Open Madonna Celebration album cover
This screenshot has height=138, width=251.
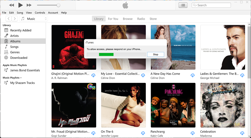[223, 105]
